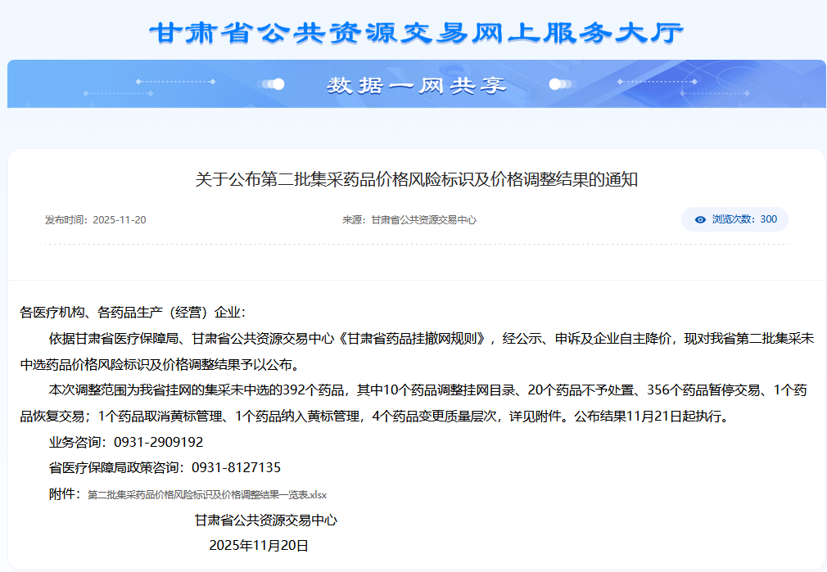Click the policy inquiry number 0931-8127135
The width and height of the screenshot is (827, 572).
[x=236, y=468]
